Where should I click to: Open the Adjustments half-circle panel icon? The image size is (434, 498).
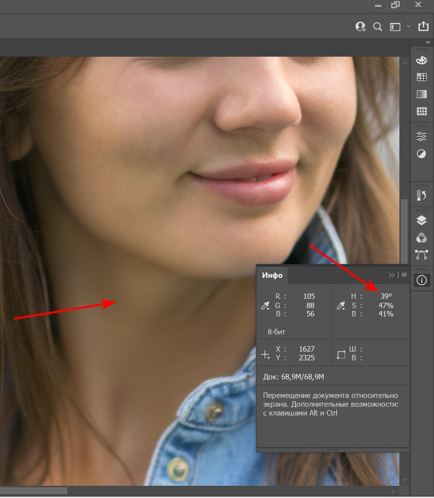[x=422, y=154]
